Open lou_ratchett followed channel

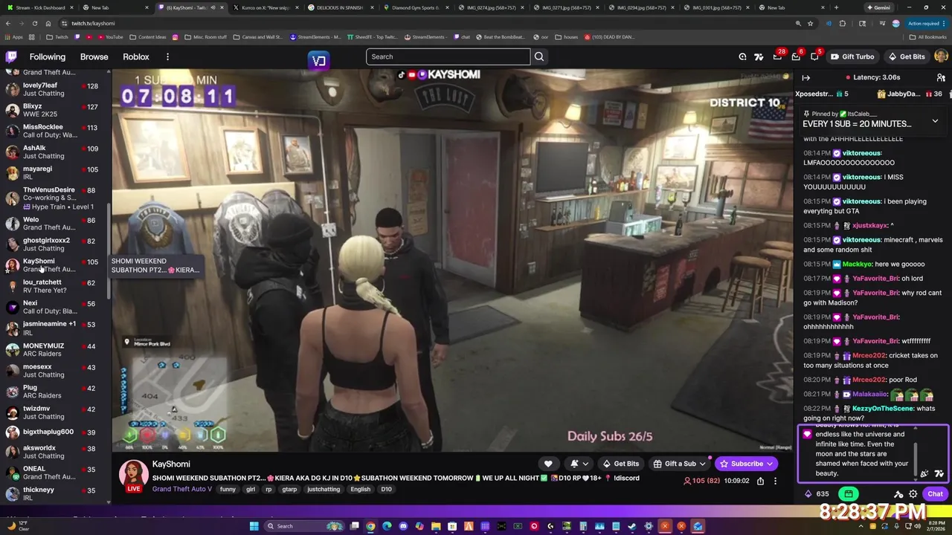(53, 286)
